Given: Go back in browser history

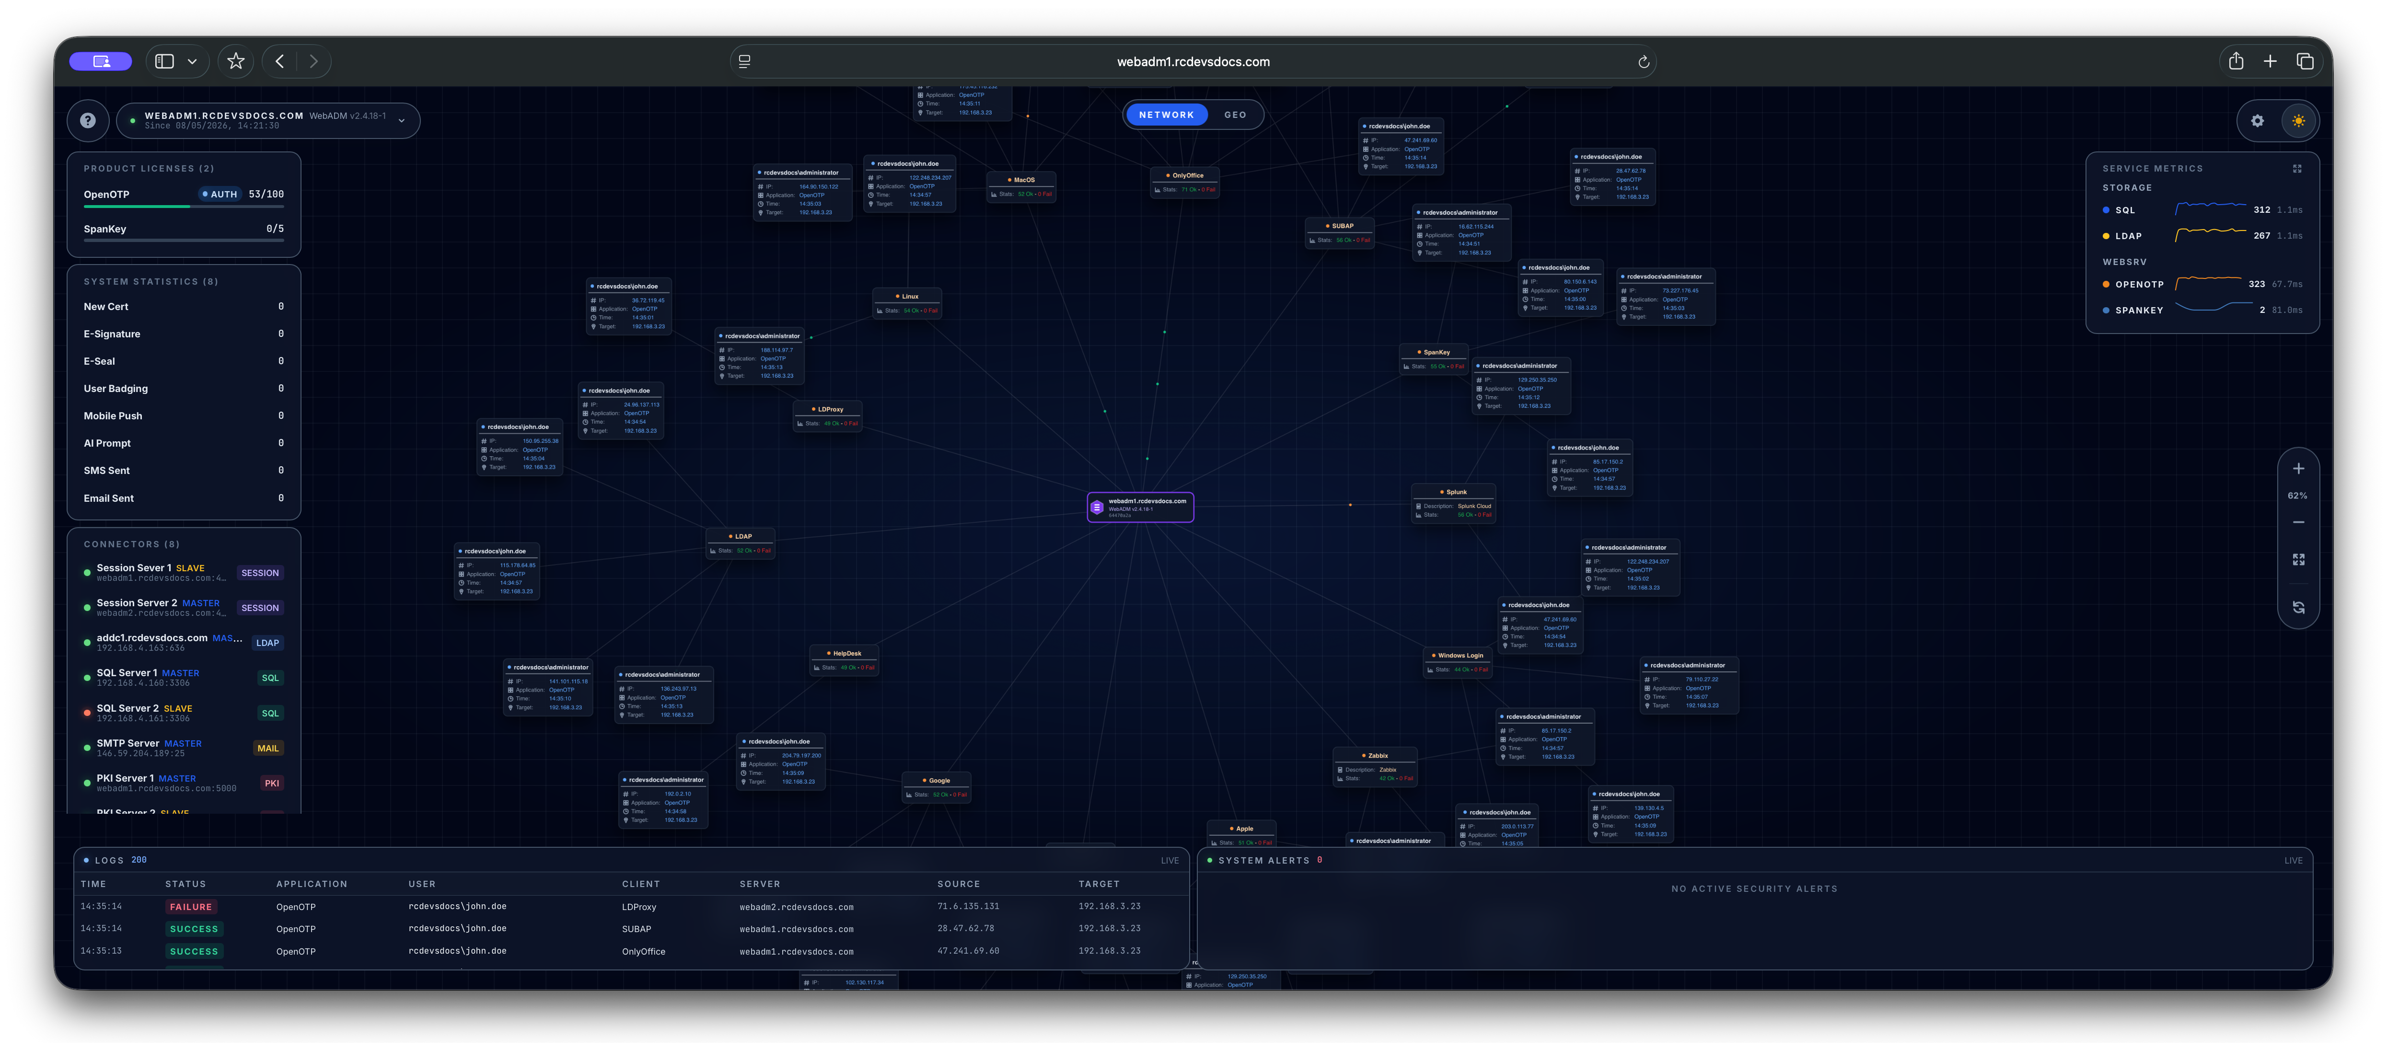Looking at the screenshot, I should 280,61.
